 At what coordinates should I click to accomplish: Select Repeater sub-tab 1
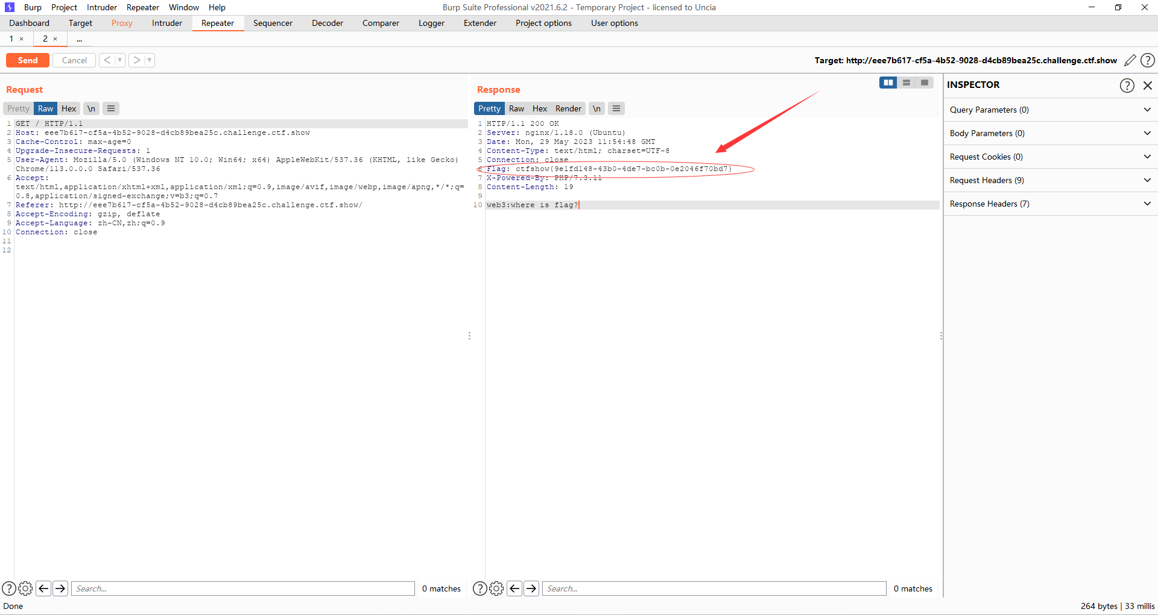tap(11, 39)
